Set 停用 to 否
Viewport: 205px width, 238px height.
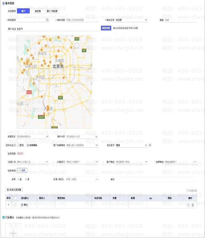[26, 179]
